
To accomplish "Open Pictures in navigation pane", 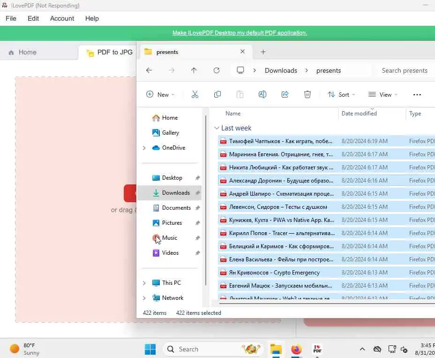I will 172,223.
